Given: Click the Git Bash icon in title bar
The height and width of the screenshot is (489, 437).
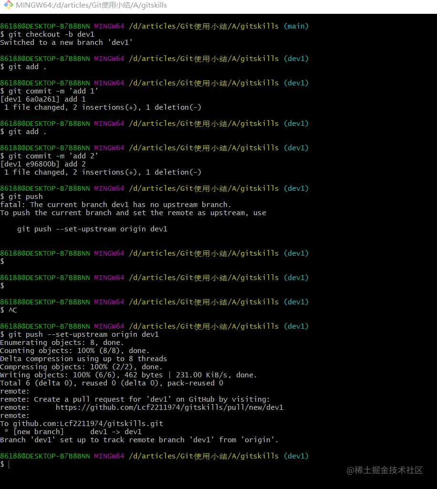Looking at the screenshot, I should 9,5.
